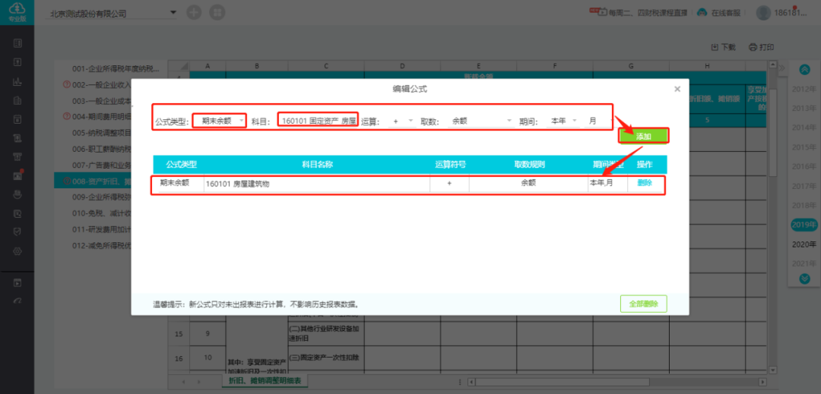Select the 004-期间费用明细 tree item
The height and width of the screenshot is (394, 821).
coord(102,116)
